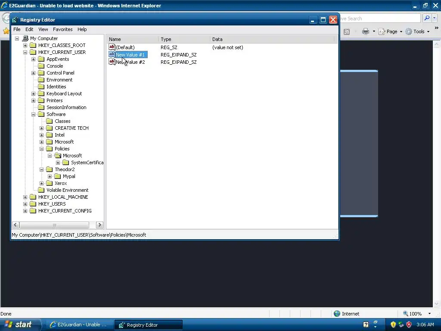Expand the HKEY_LOCAL_MACHINE key

click(x=25, y=197)
